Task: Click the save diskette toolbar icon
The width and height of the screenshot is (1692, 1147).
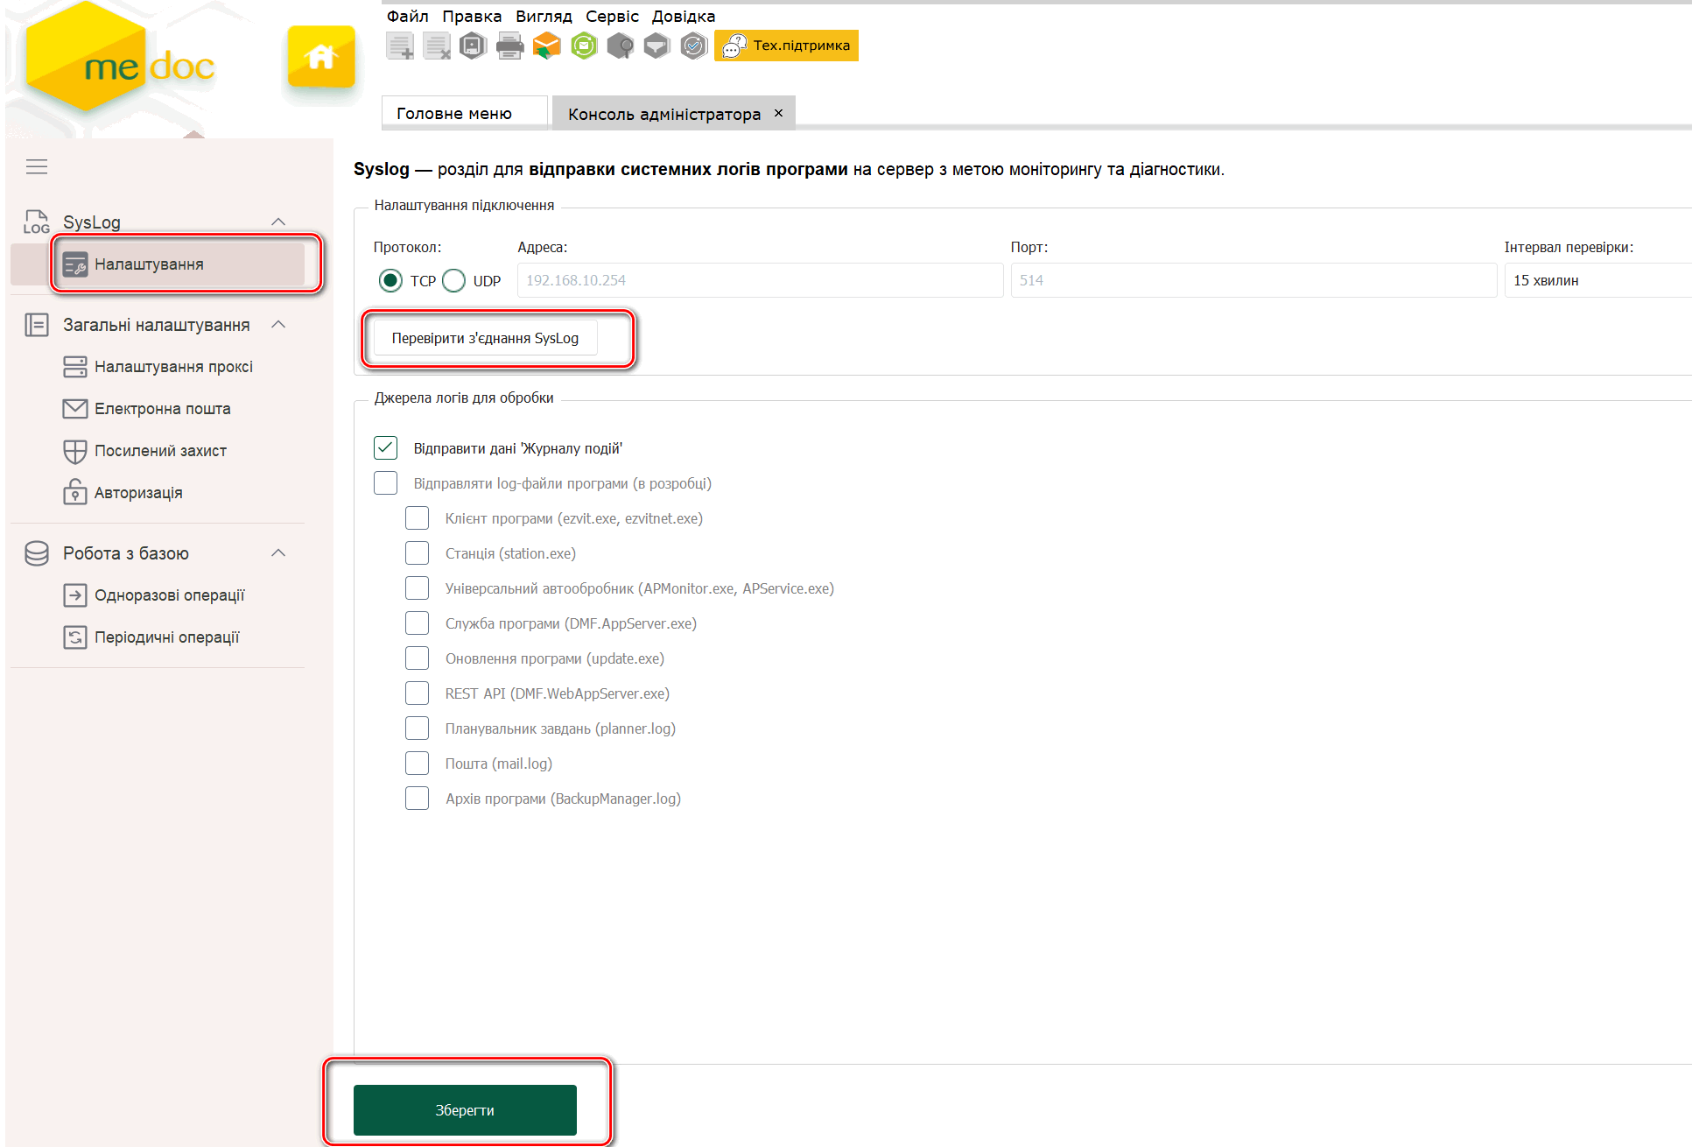Action: coord(473,46)
